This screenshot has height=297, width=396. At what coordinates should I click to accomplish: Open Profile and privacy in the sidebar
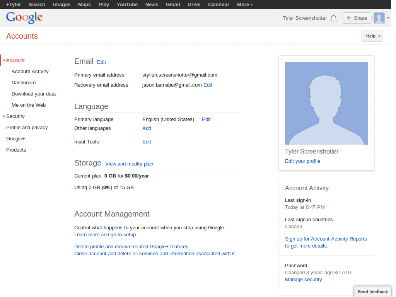(27, 128)
